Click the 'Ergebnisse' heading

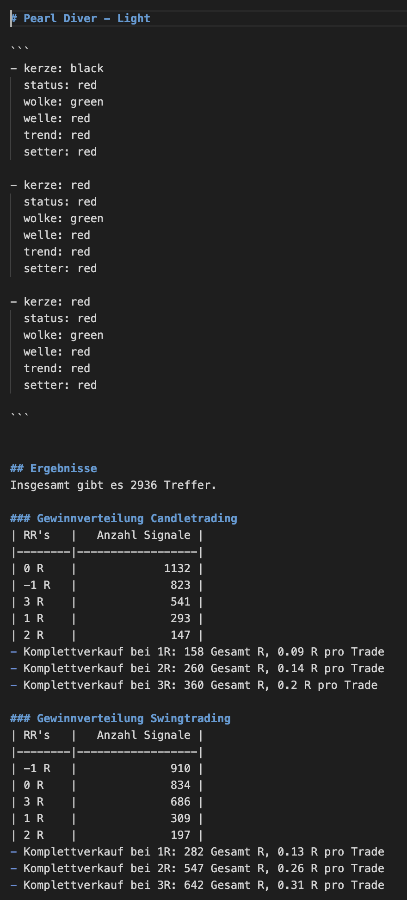click(63, 469)
